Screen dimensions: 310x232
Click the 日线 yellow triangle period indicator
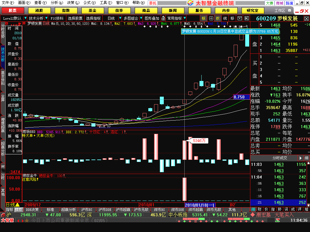[x=17, y=205]
